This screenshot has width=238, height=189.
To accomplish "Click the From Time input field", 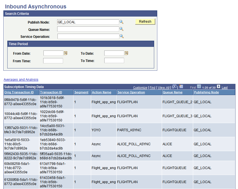I will pos(53,60).
